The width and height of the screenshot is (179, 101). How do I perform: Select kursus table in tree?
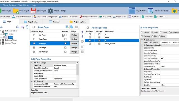click(x=11, y=34)
